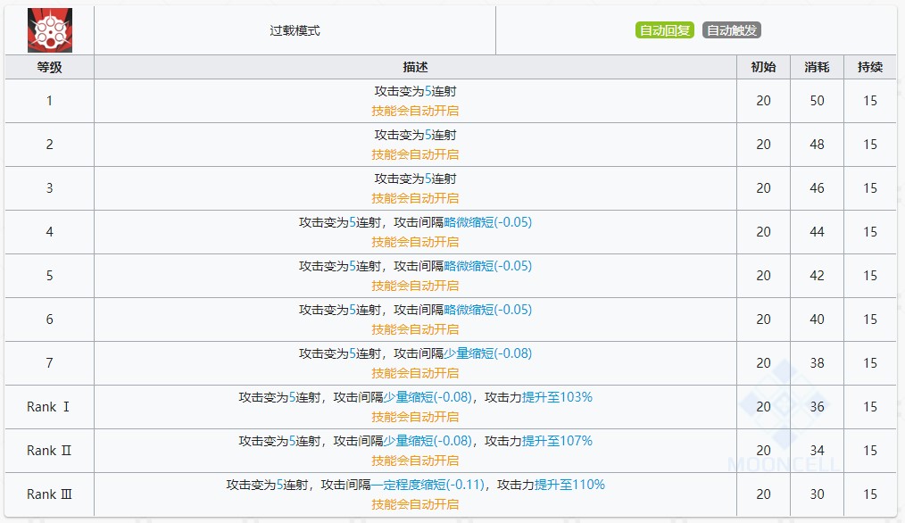Screen dimensions: 905x523
Task: Open the 5连射 link in level 1 row
Action: point(427,91)
